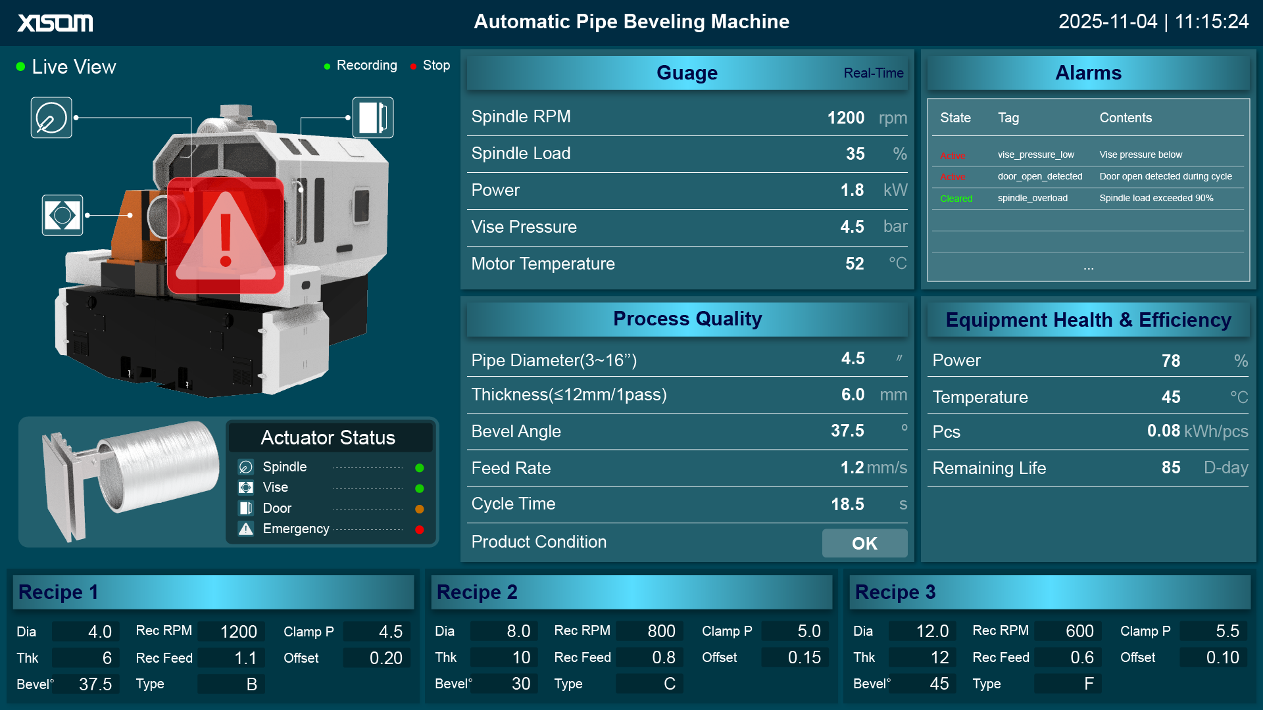1263x710 pixels.
Task: Select the Spindle icon in Actuator Status
Action: pos(245,467)
